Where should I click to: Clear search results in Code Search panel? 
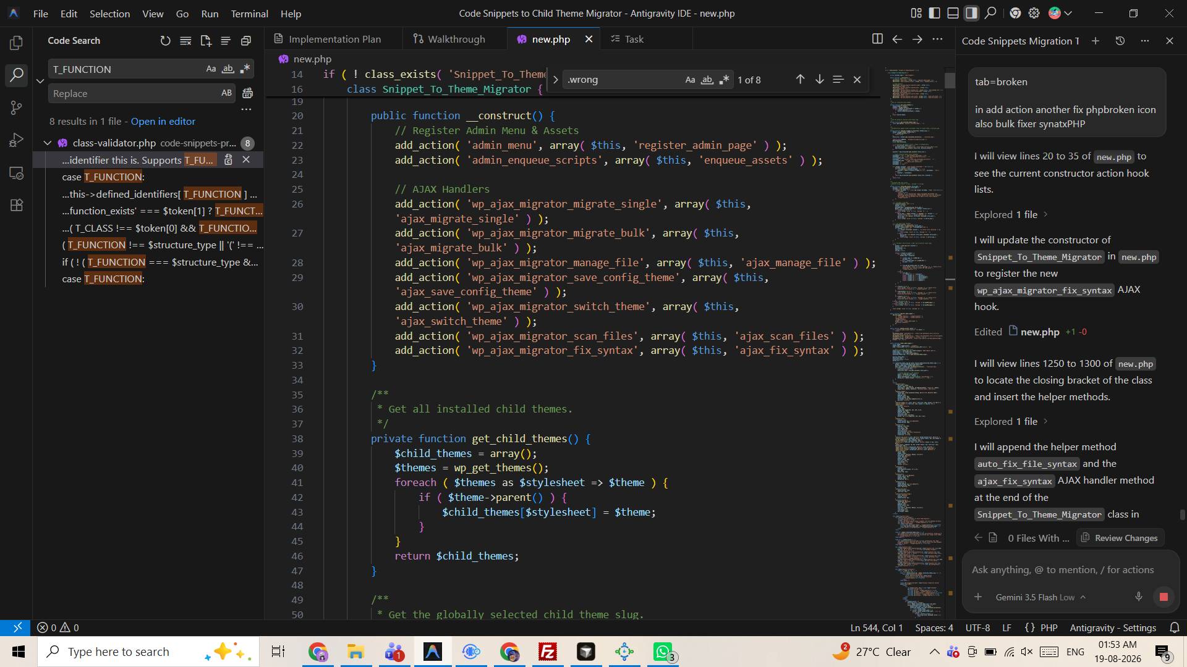pos(185,41)
